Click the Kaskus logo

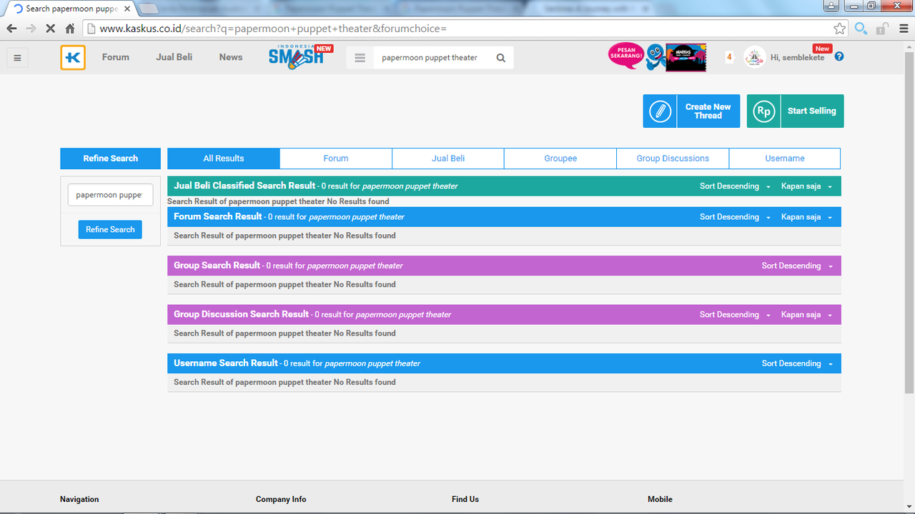[x=73, y=57]
